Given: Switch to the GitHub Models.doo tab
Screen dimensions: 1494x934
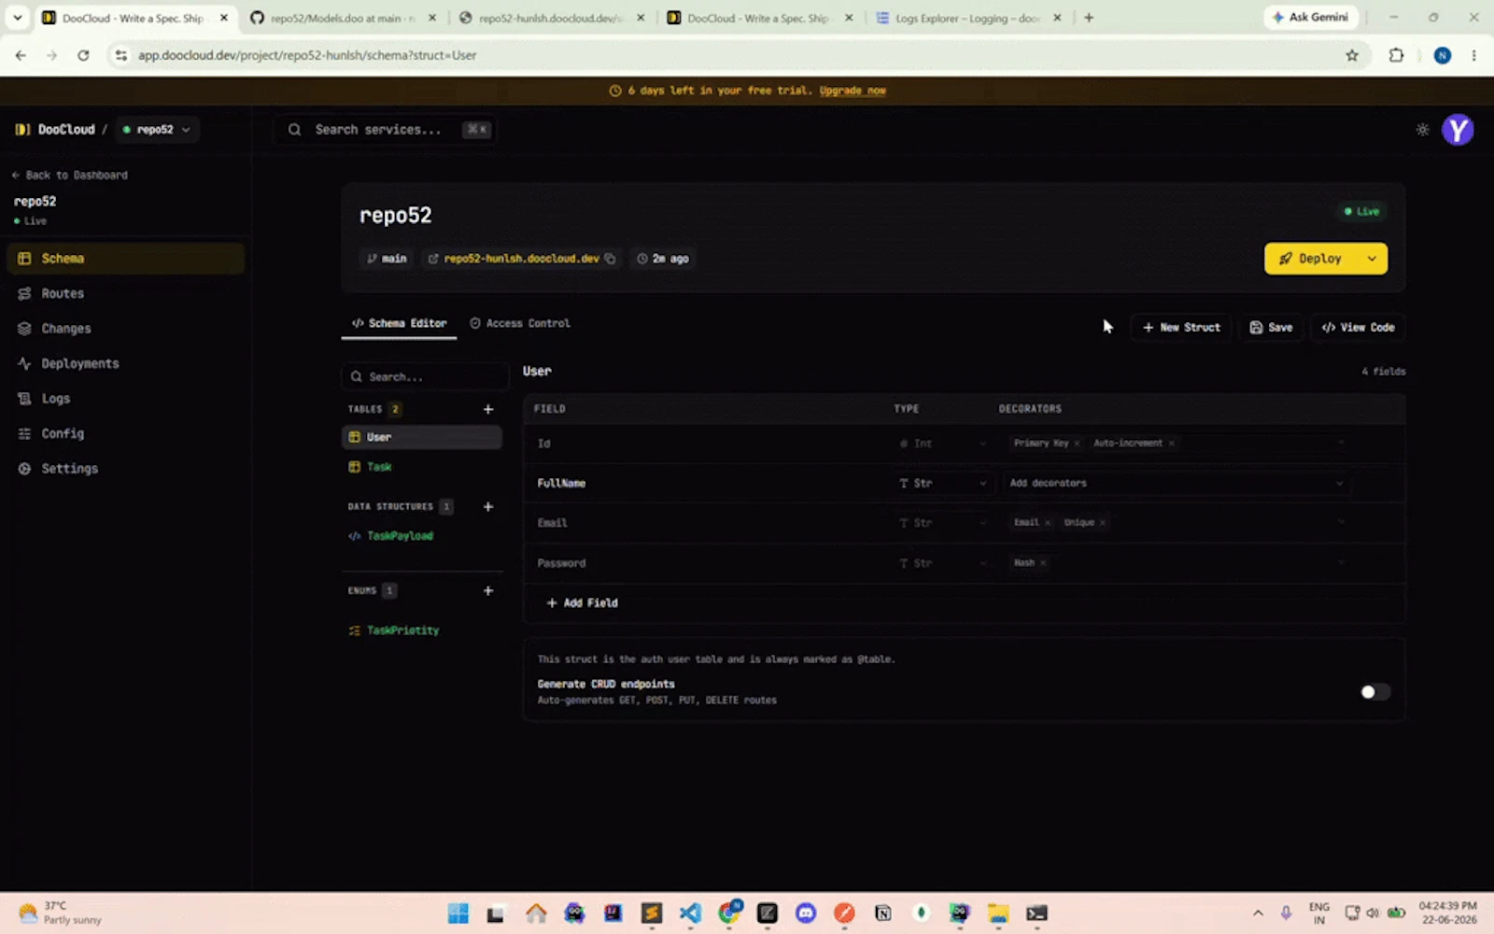Looking at the screenshot, I should coord(344,18).
